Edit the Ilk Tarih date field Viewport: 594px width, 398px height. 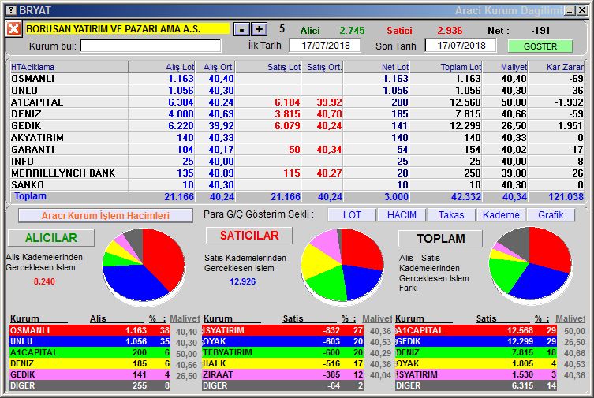[x=325, y=46]
